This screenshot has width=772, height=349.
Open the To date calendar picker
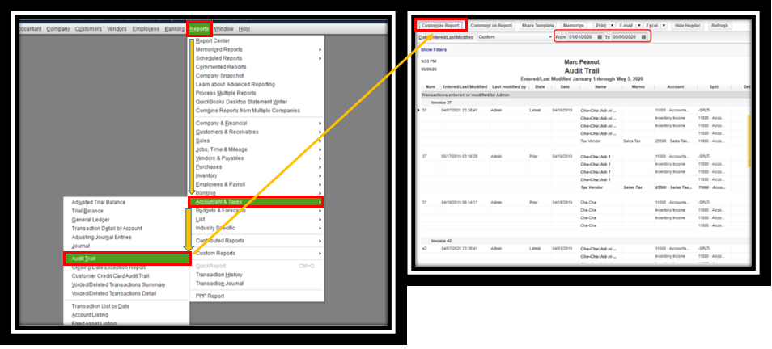[x=643, y=37]
